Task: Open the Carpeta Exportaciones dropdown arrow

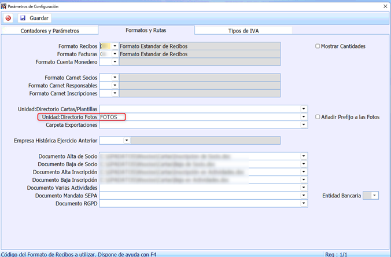Action: tap(304, 125)
